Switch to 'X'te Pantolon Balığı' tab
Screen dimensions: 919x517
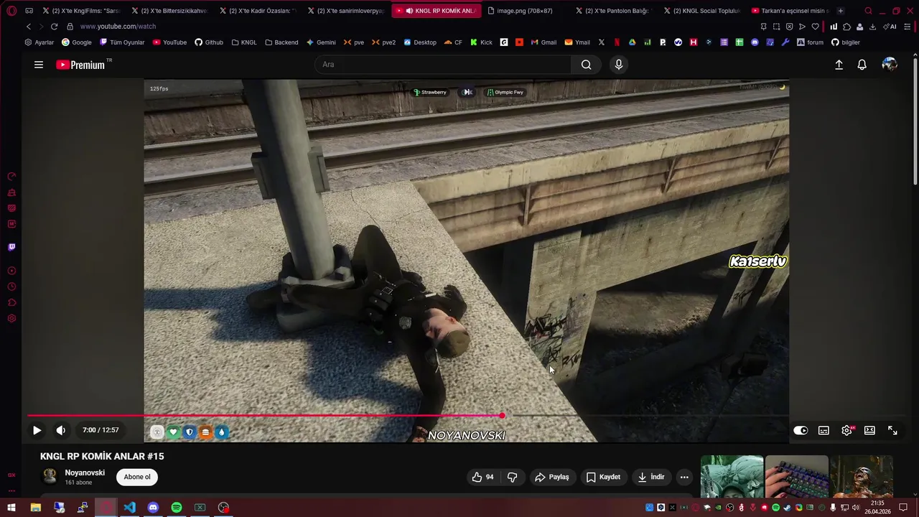[612, 11]
